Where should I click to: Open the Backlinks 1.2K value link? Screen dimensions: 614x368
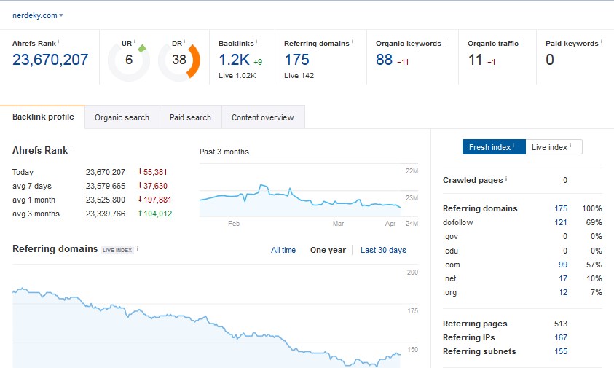[234, 60]
